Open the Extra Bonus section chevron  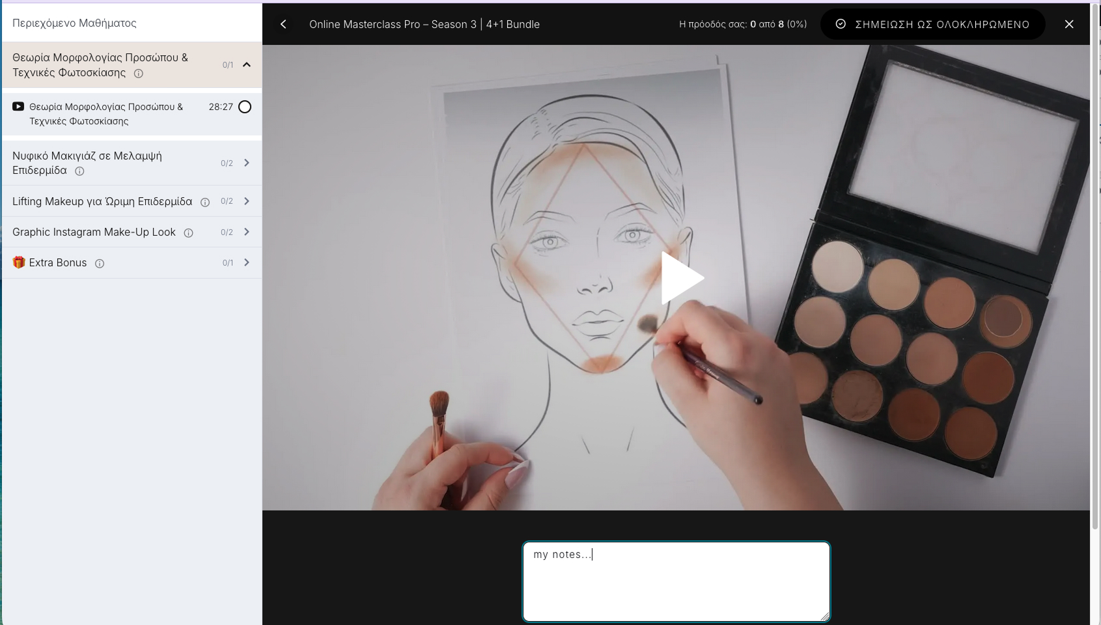click(247, 262)
